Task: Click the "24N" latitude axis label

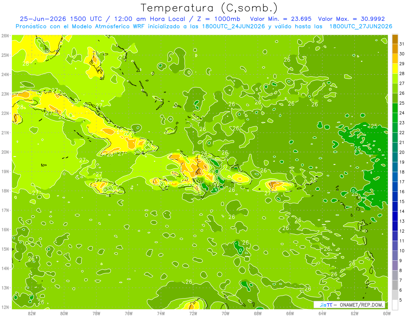Action: click(x=5, y=74)
